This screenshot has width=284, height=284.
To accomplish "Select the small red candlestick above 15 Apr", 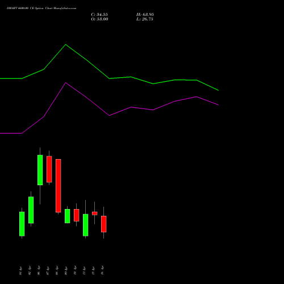I will (x=95, y=214).
